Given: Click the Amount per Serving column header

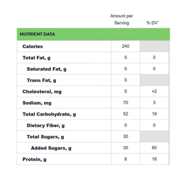Looking at the screenshot, I should point(122,19).
